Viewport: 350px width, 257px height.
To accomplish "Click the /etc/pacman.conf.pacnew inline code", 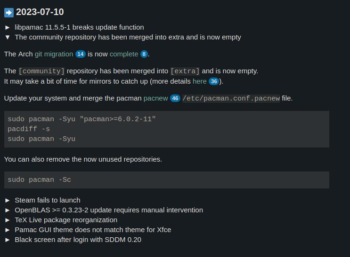I will [x=231, y=99].
